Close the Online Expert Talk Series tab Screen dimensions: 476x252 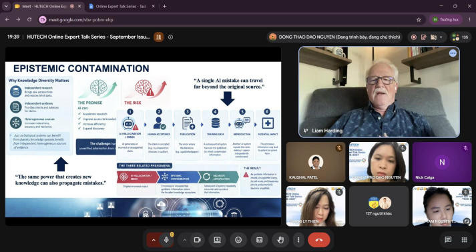[153, 6]
